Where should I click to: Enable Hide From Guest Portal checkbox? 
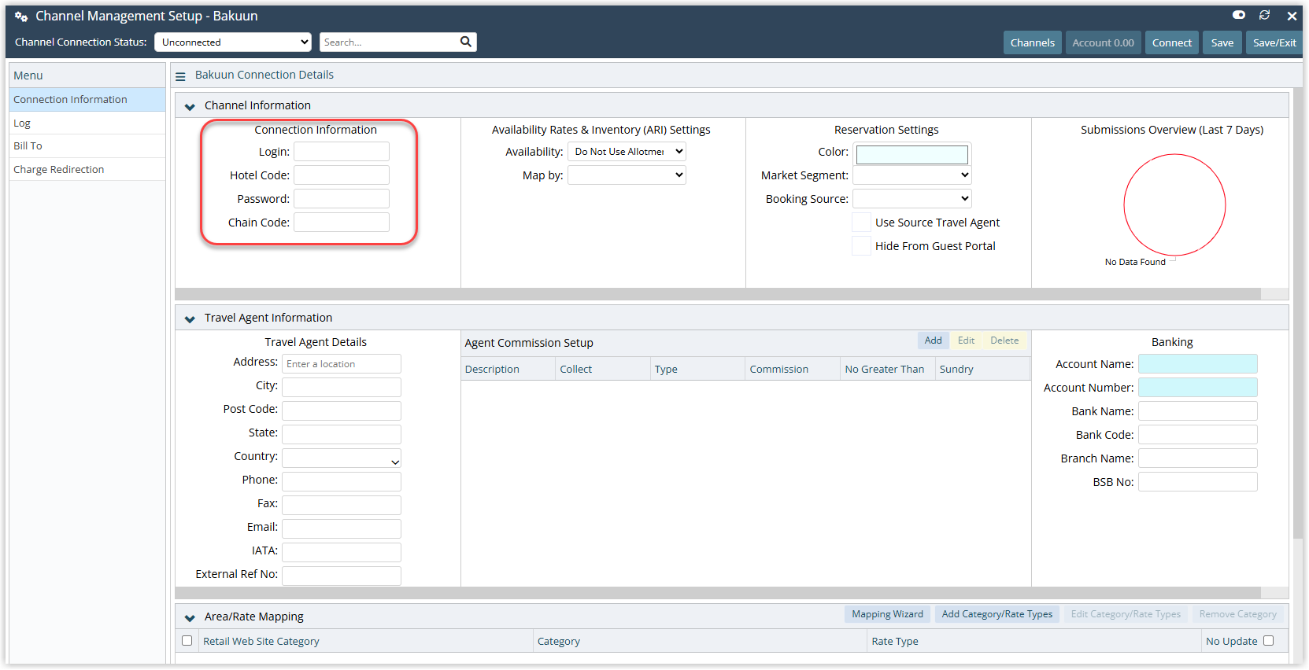[x=862, y=246]
